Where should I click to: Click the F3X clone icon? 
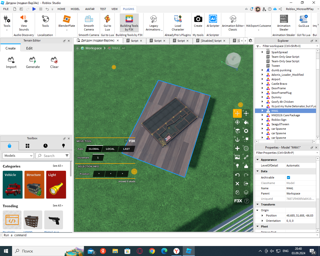(237, 192)
